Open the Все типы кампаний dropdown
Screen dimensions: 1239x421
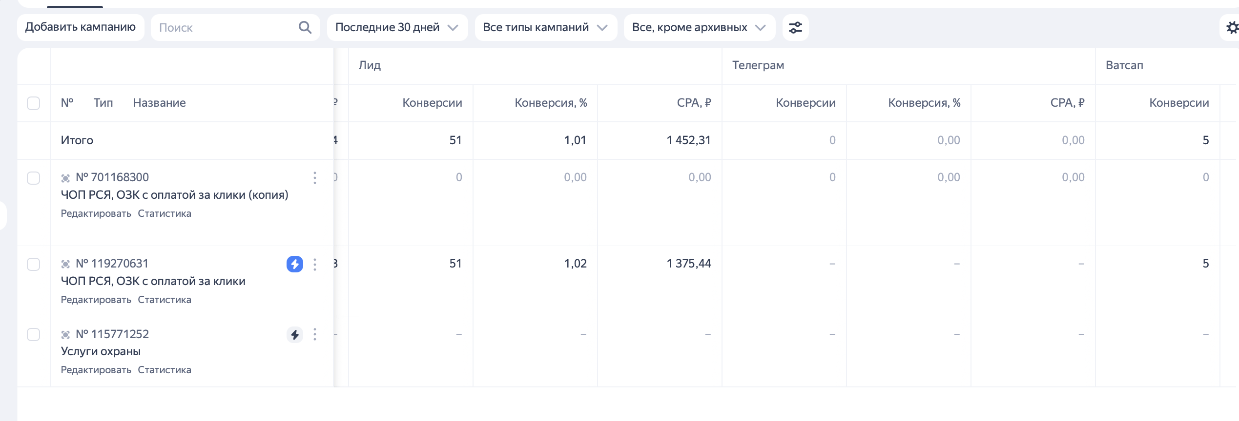tap(545, 27)
